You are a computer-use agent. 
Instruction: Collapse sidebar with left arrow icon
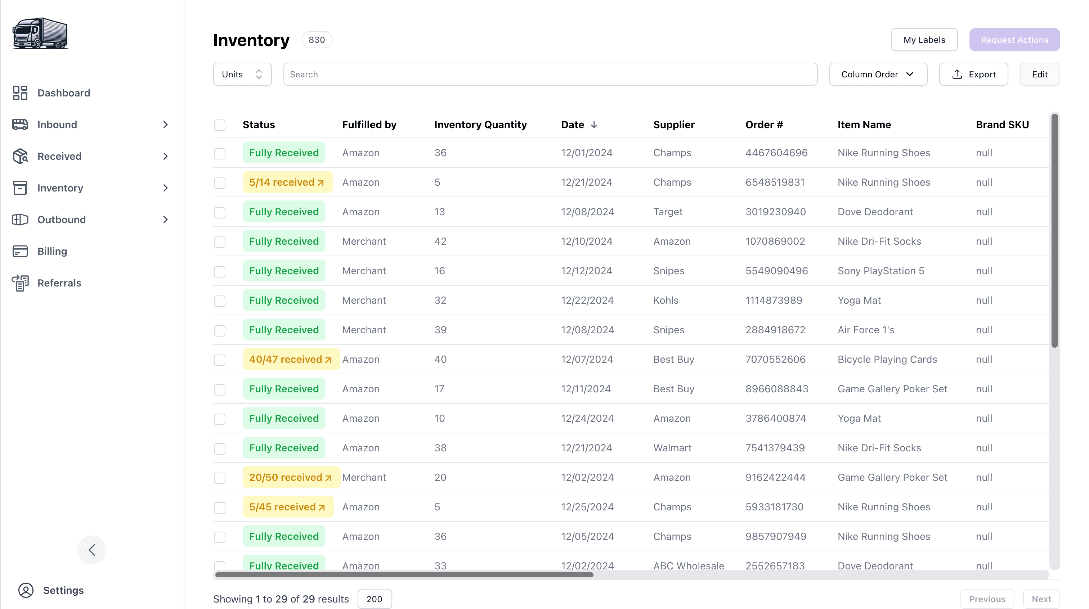(92, 550)
